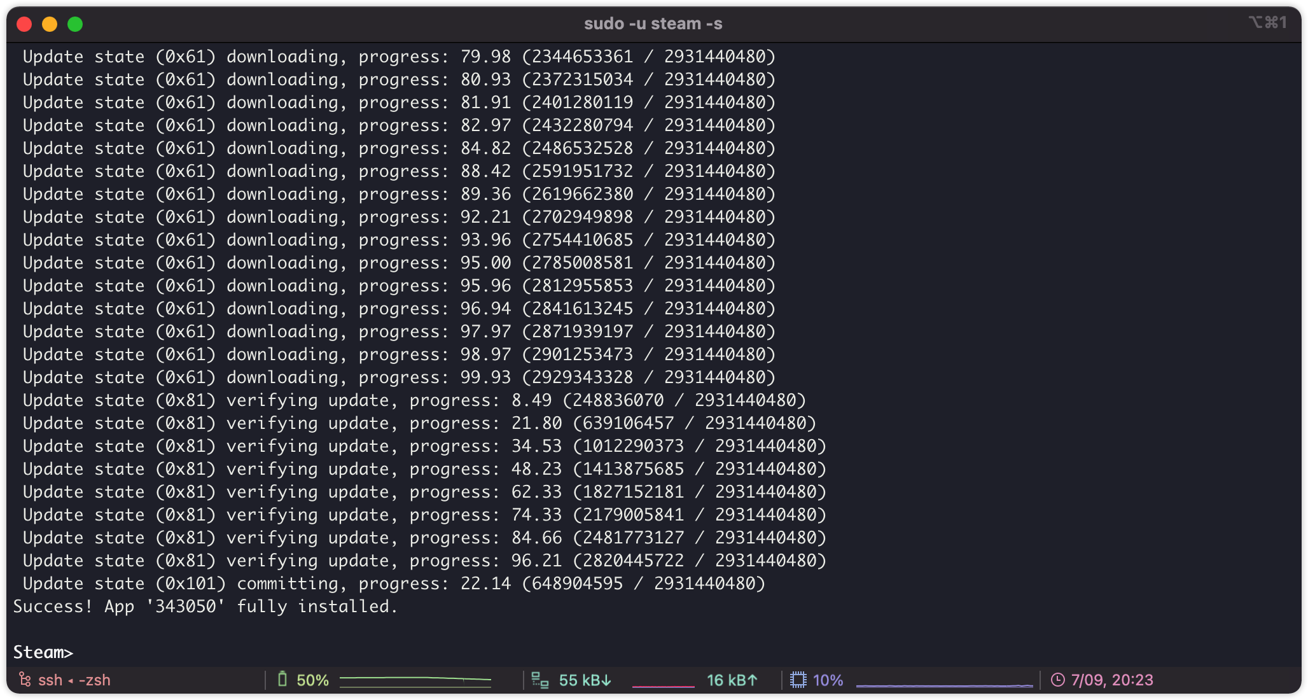1308x700 pixels.
Task: Click the CPU chip icon
Action: (x=798, y=680)
